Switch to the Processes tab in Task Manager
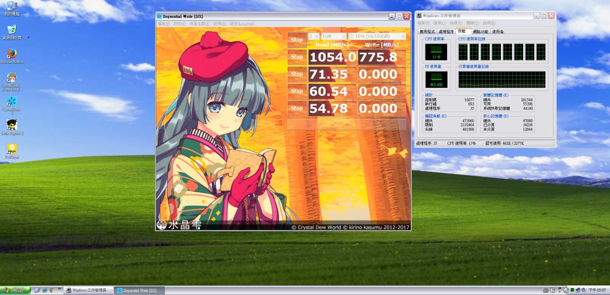The image size is (610, 295). point(447,31)
